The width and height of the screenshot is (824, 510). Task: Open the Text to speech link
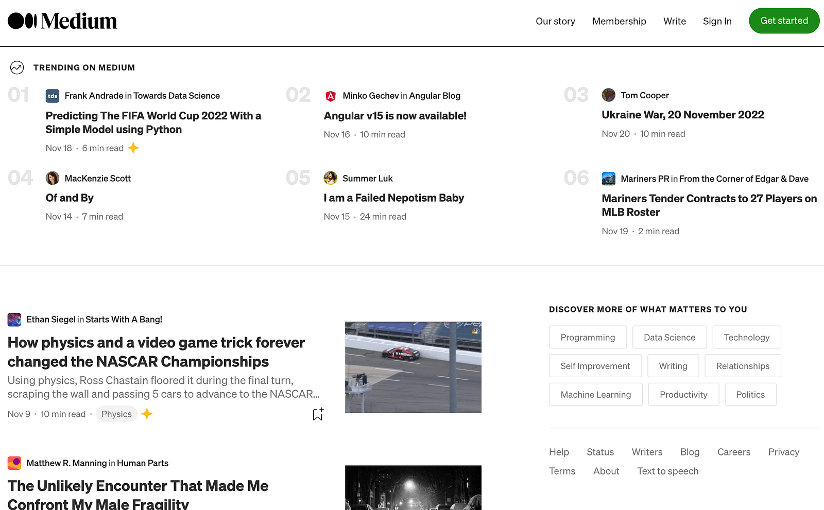(x=668, y=471)
